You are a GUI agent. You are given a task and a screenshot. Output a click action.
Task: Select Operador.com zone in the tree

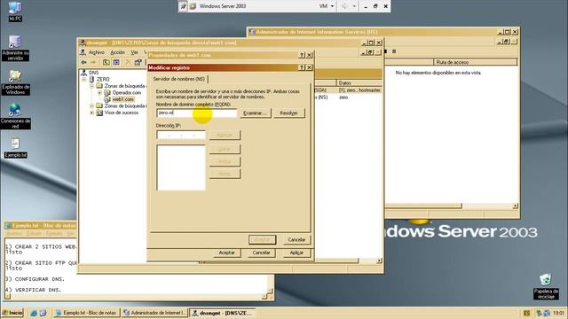[x=126, y=92]
